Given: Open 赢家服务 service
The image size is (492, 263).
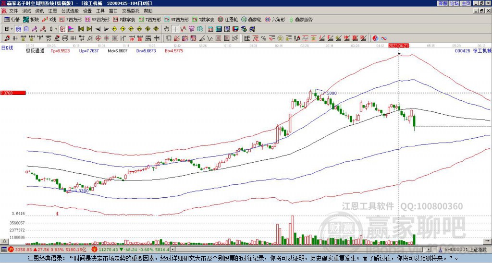Looking at the screenshot, I should click(301, 19).
